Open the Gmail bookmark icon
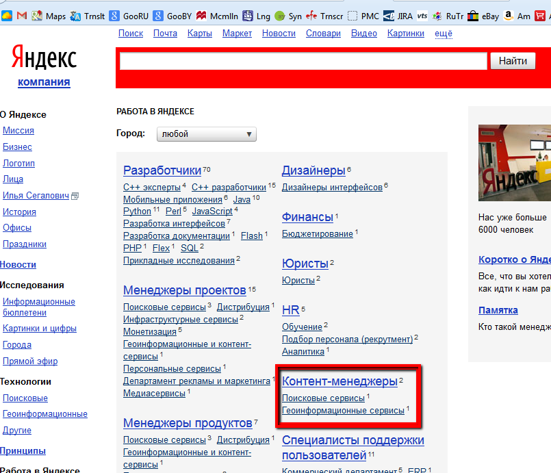The height and width of the screenshot is (473, 551). pyautogui.click(x=22, y=15)
